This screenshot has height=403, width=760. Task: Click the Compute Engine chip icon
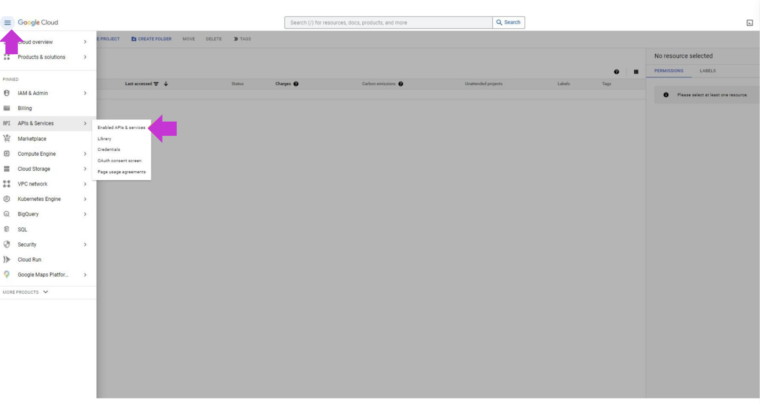click(7, 153)
